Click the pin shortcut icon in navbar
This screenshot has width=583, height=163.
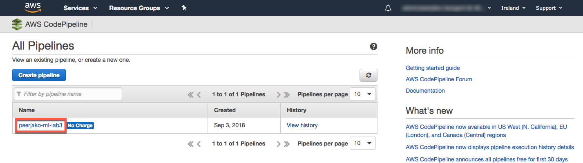pos(184,8)
